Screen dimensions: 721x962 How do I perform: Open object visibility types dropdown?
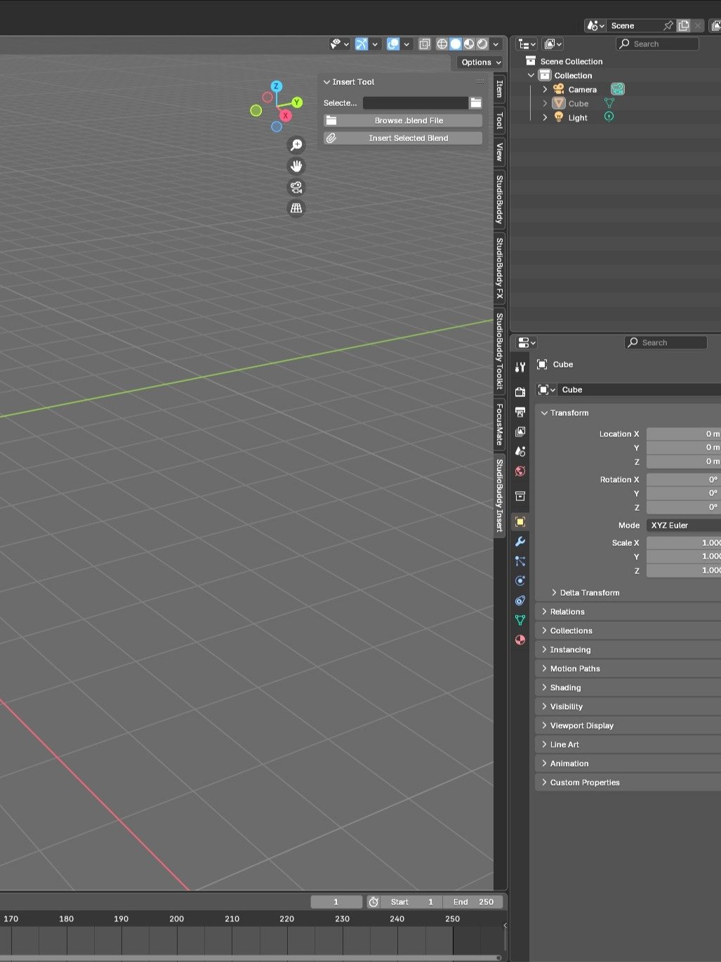tap(340, 44)
